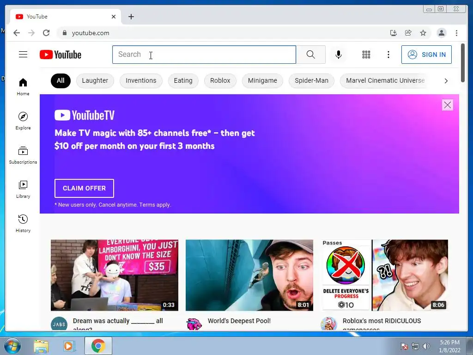Click the CLAIM OFFER button
The width and height of the screenshot is (473, 355).
84,188
